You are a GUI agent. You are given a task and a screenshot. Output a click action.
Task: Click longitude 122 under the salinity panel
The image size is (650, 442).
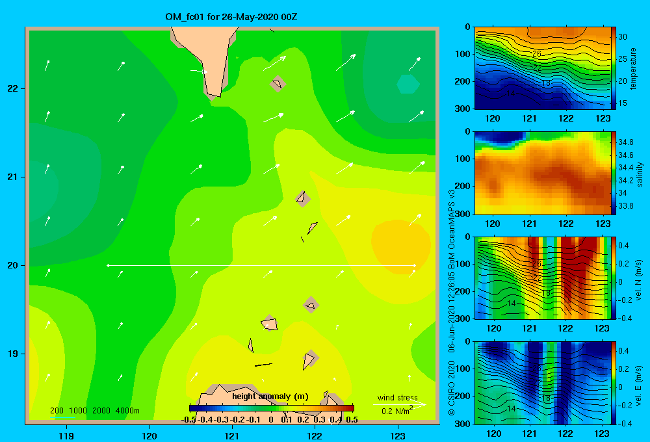coord(566,224)
